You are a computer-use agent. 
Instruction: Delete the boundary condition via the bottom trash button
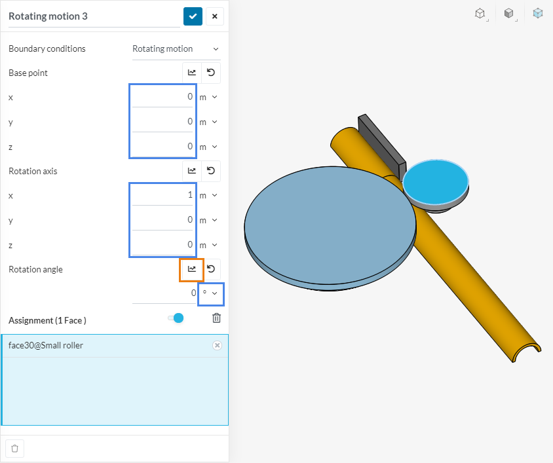(x=15, y=449)
